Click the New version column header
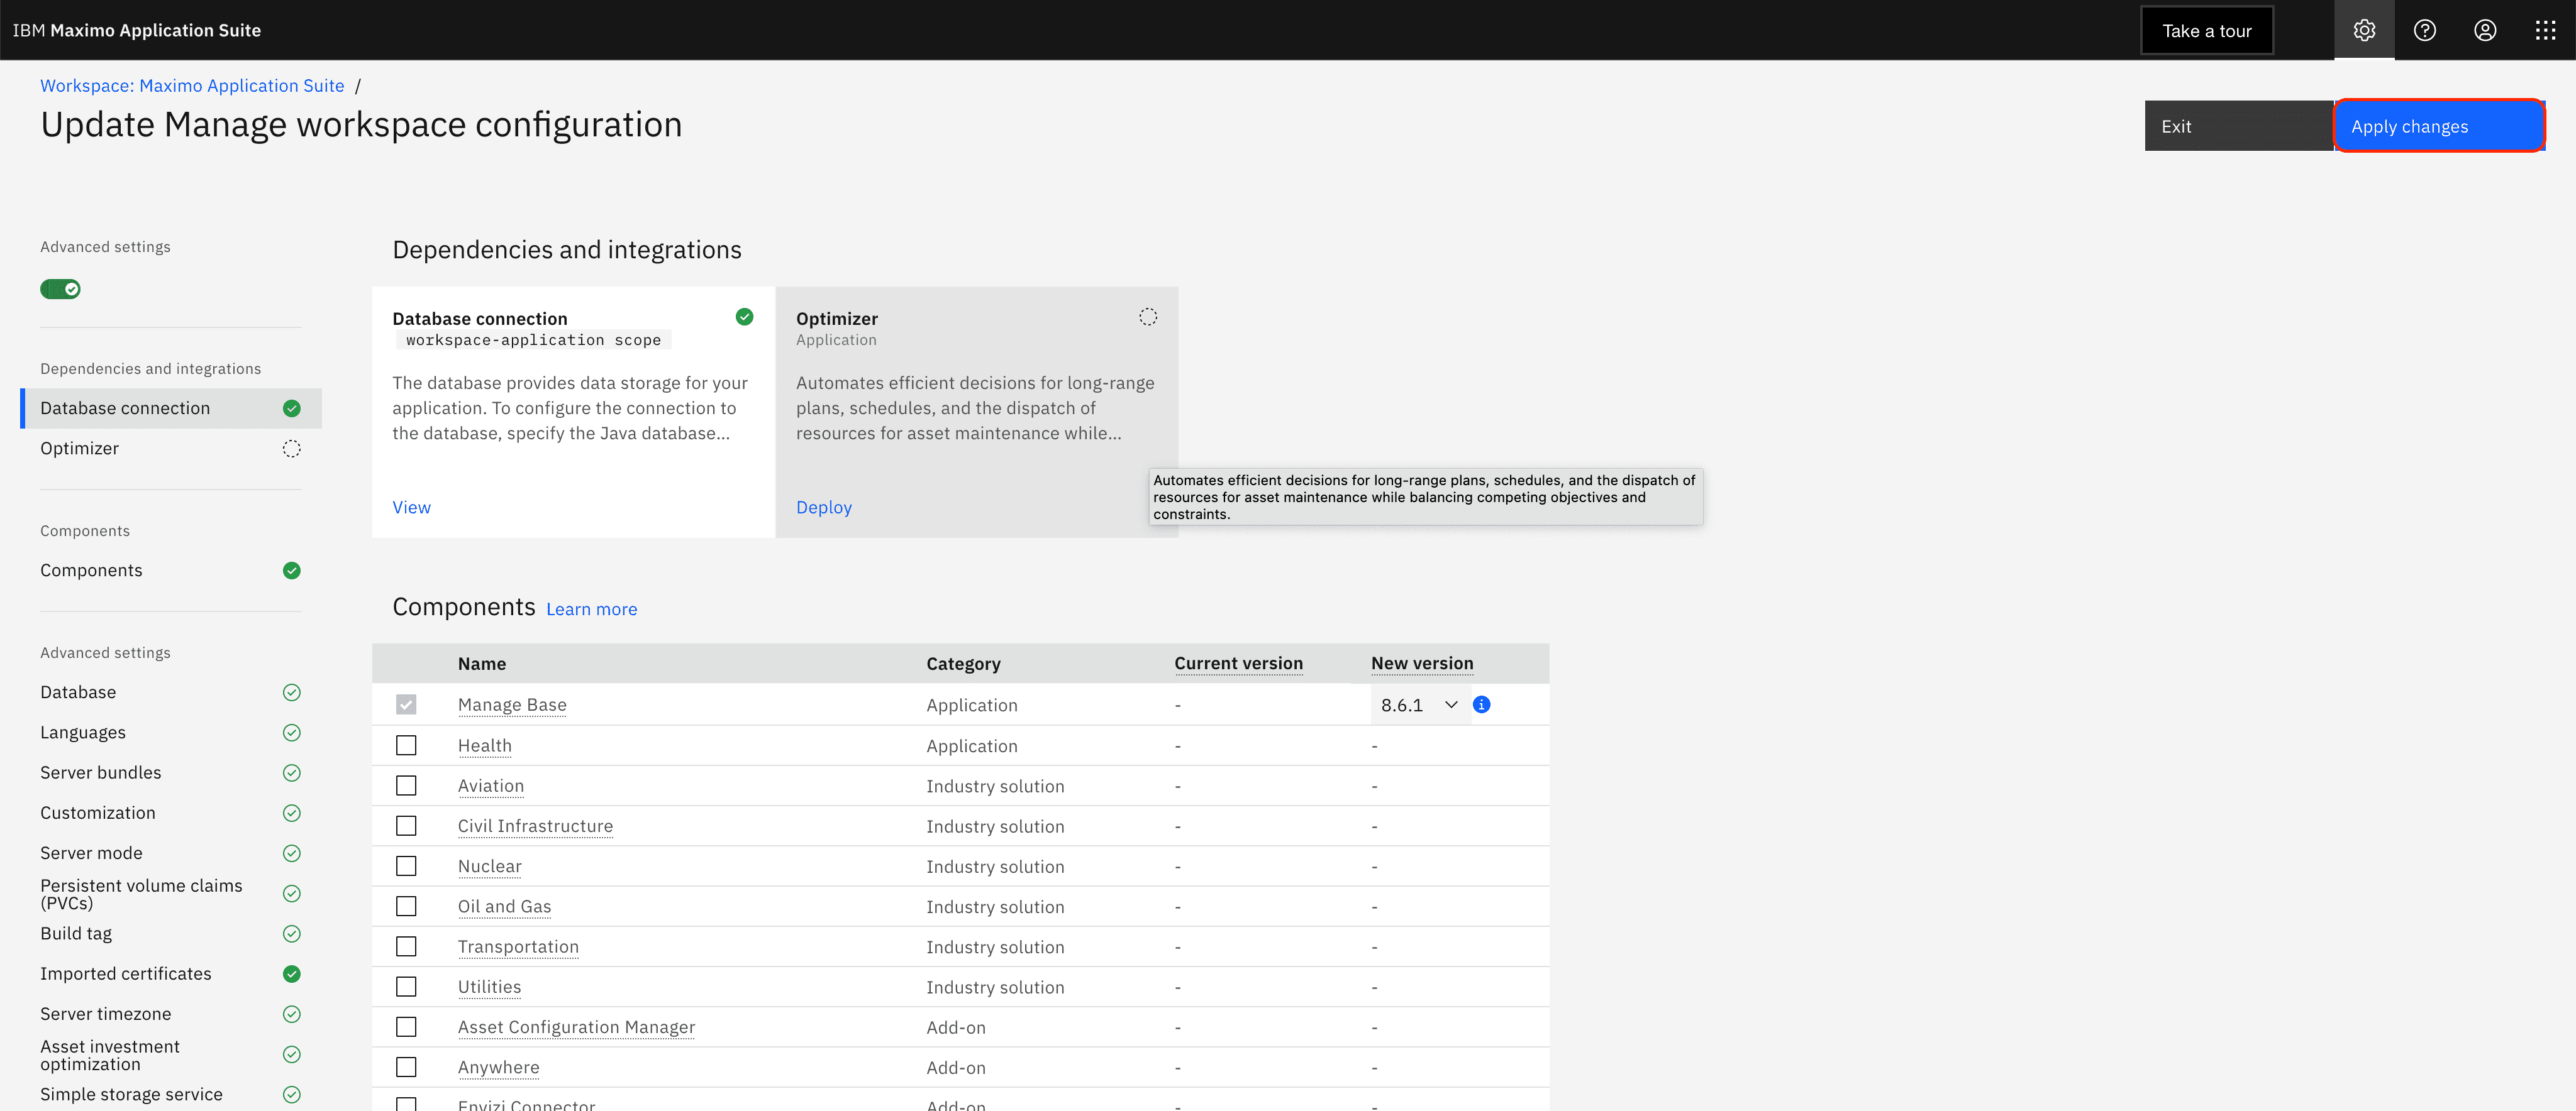Image resolution: width=2576 pixels, height=1111 pixels. (1422, 664)
